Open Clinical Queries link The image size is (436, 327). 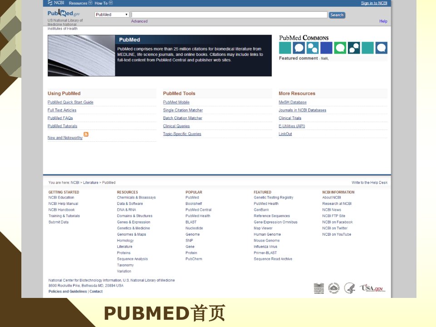[x=176, y=126]
